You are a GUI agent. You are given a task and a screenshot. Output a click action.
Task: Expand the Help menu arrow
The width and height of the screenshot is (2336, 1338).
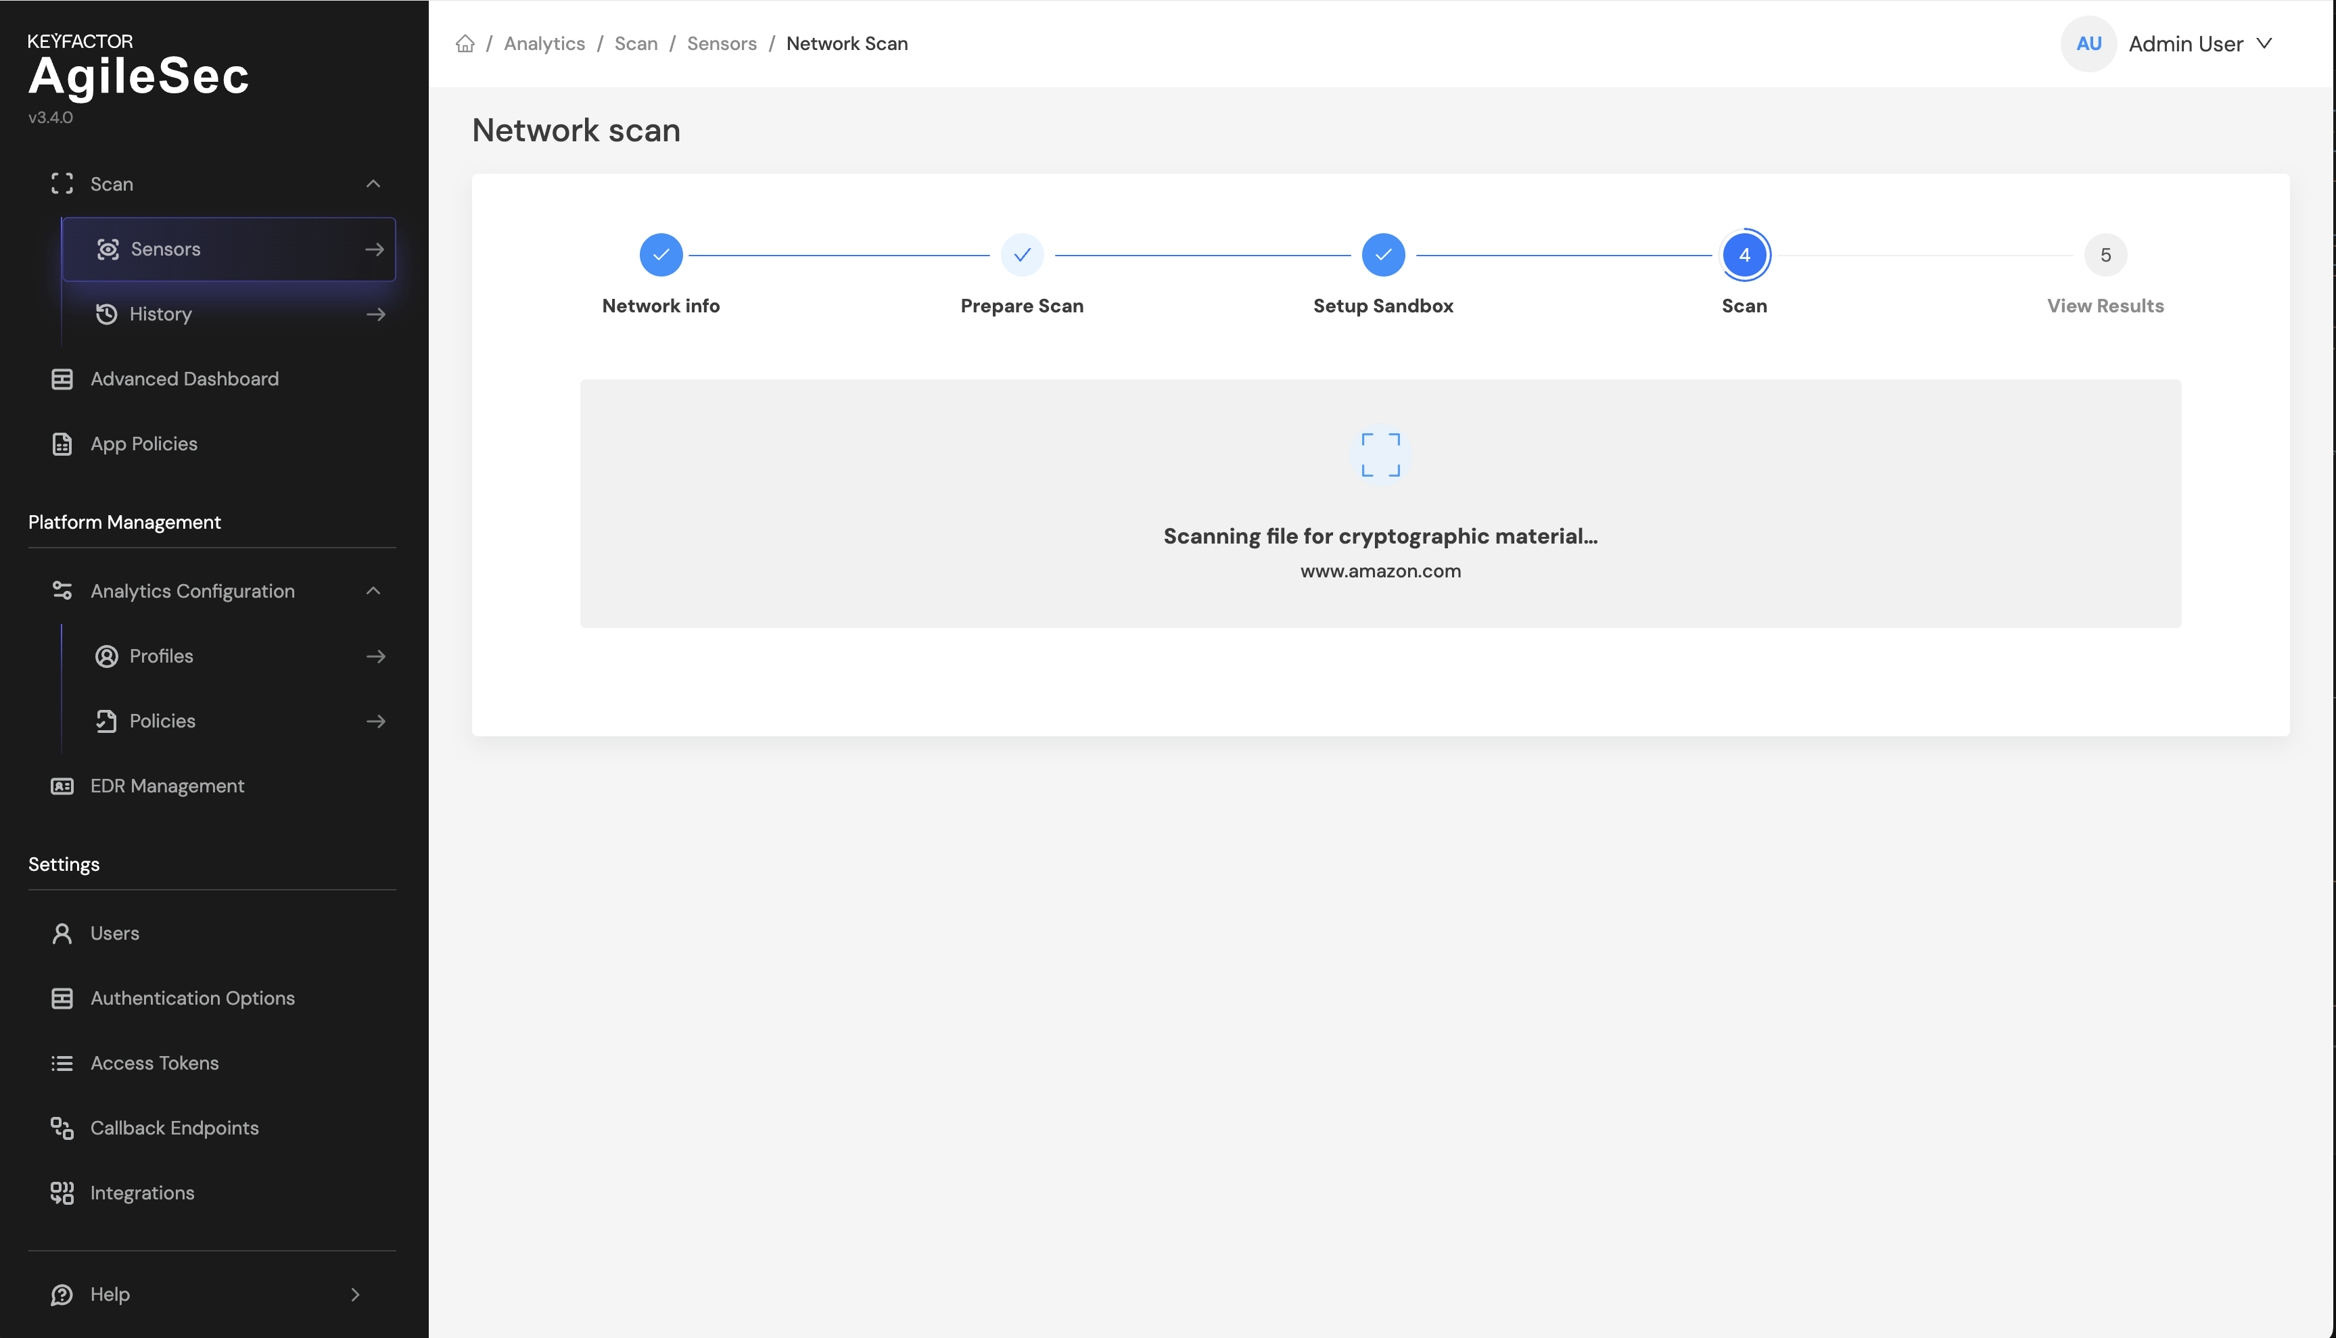[x=356, y=1294]
